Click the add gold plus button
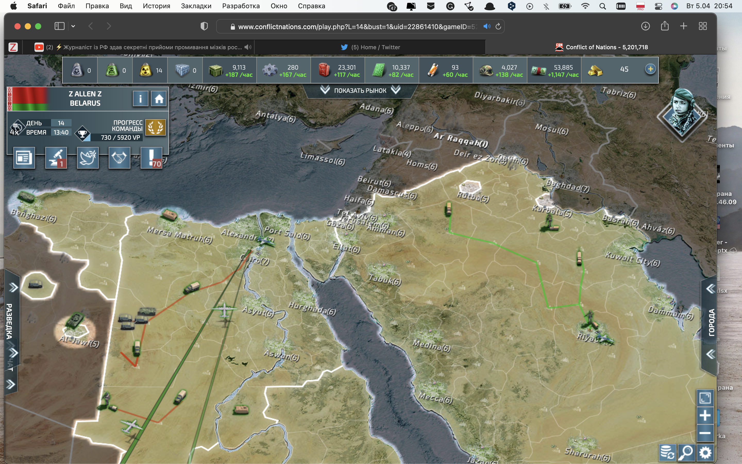The width and height of the screenshot is (742, 464). (650, 69)
